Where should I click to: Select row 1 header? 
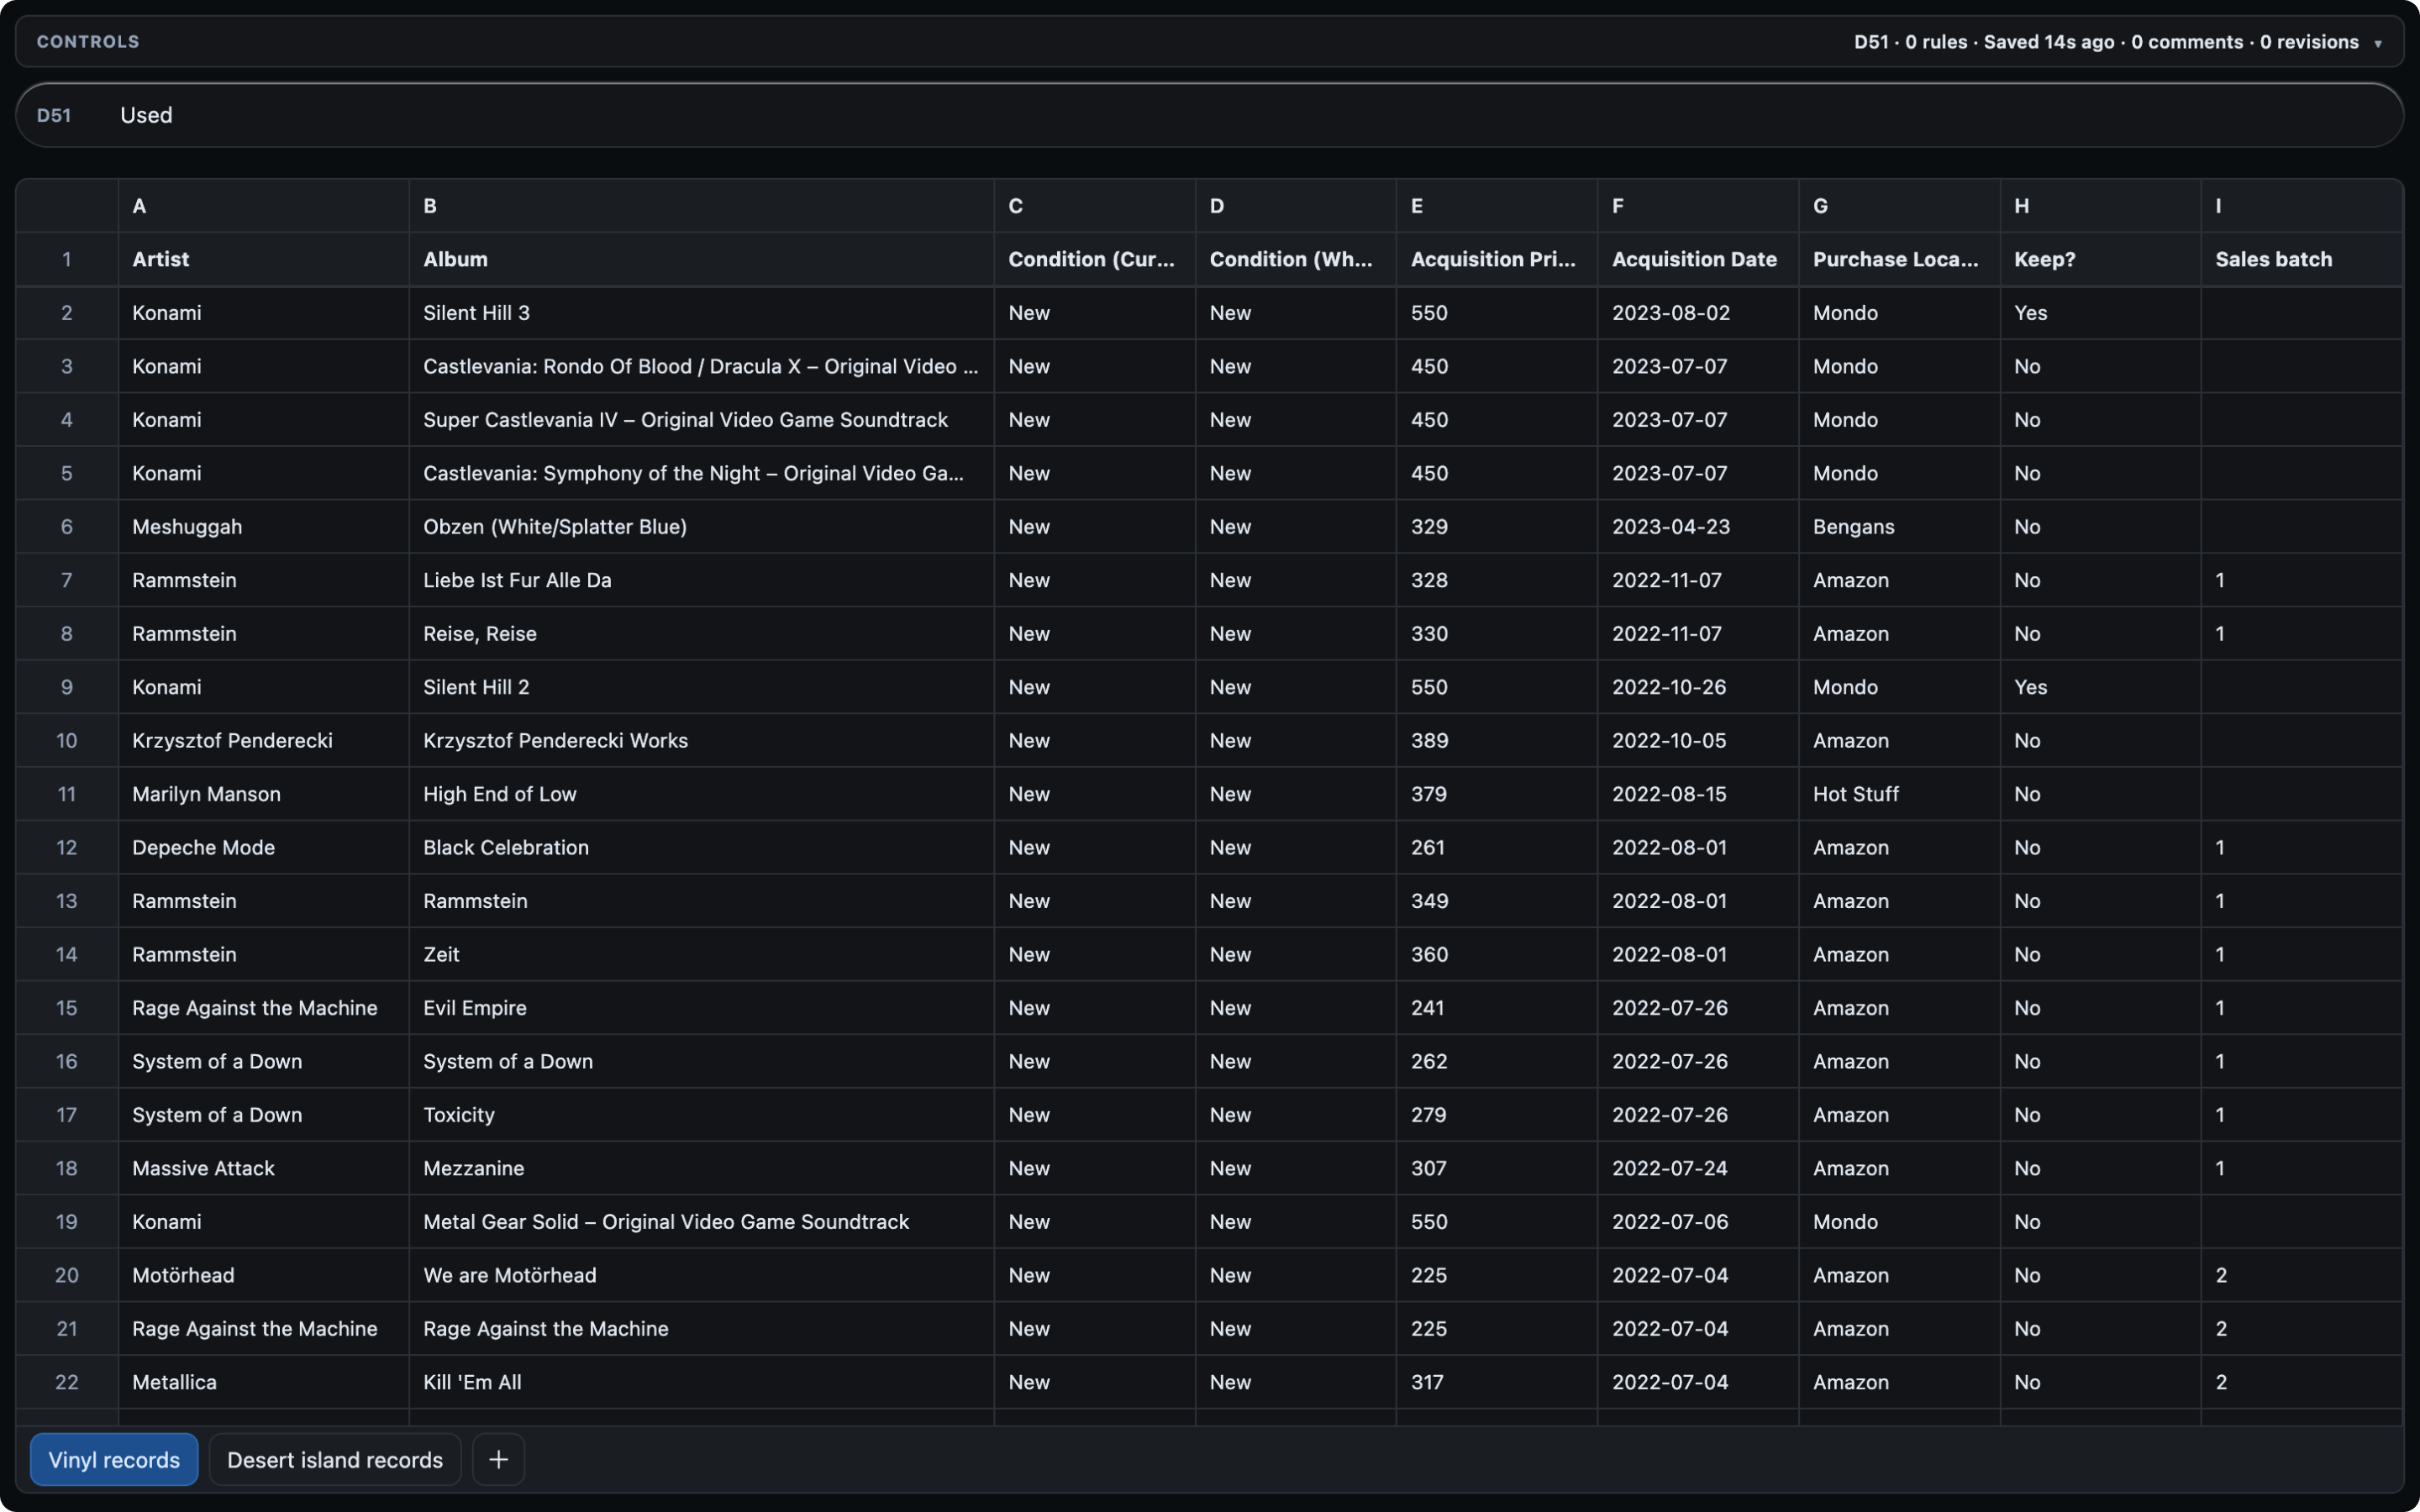[x=67, y=259]
